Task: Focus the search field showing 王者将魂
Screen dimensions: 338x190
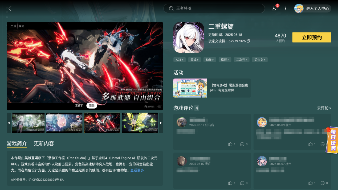Action: [214, 9]
